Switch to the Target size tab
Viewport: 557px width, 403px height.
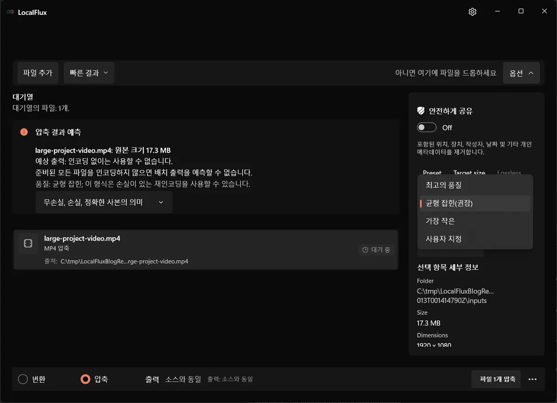tap(469, 173)
